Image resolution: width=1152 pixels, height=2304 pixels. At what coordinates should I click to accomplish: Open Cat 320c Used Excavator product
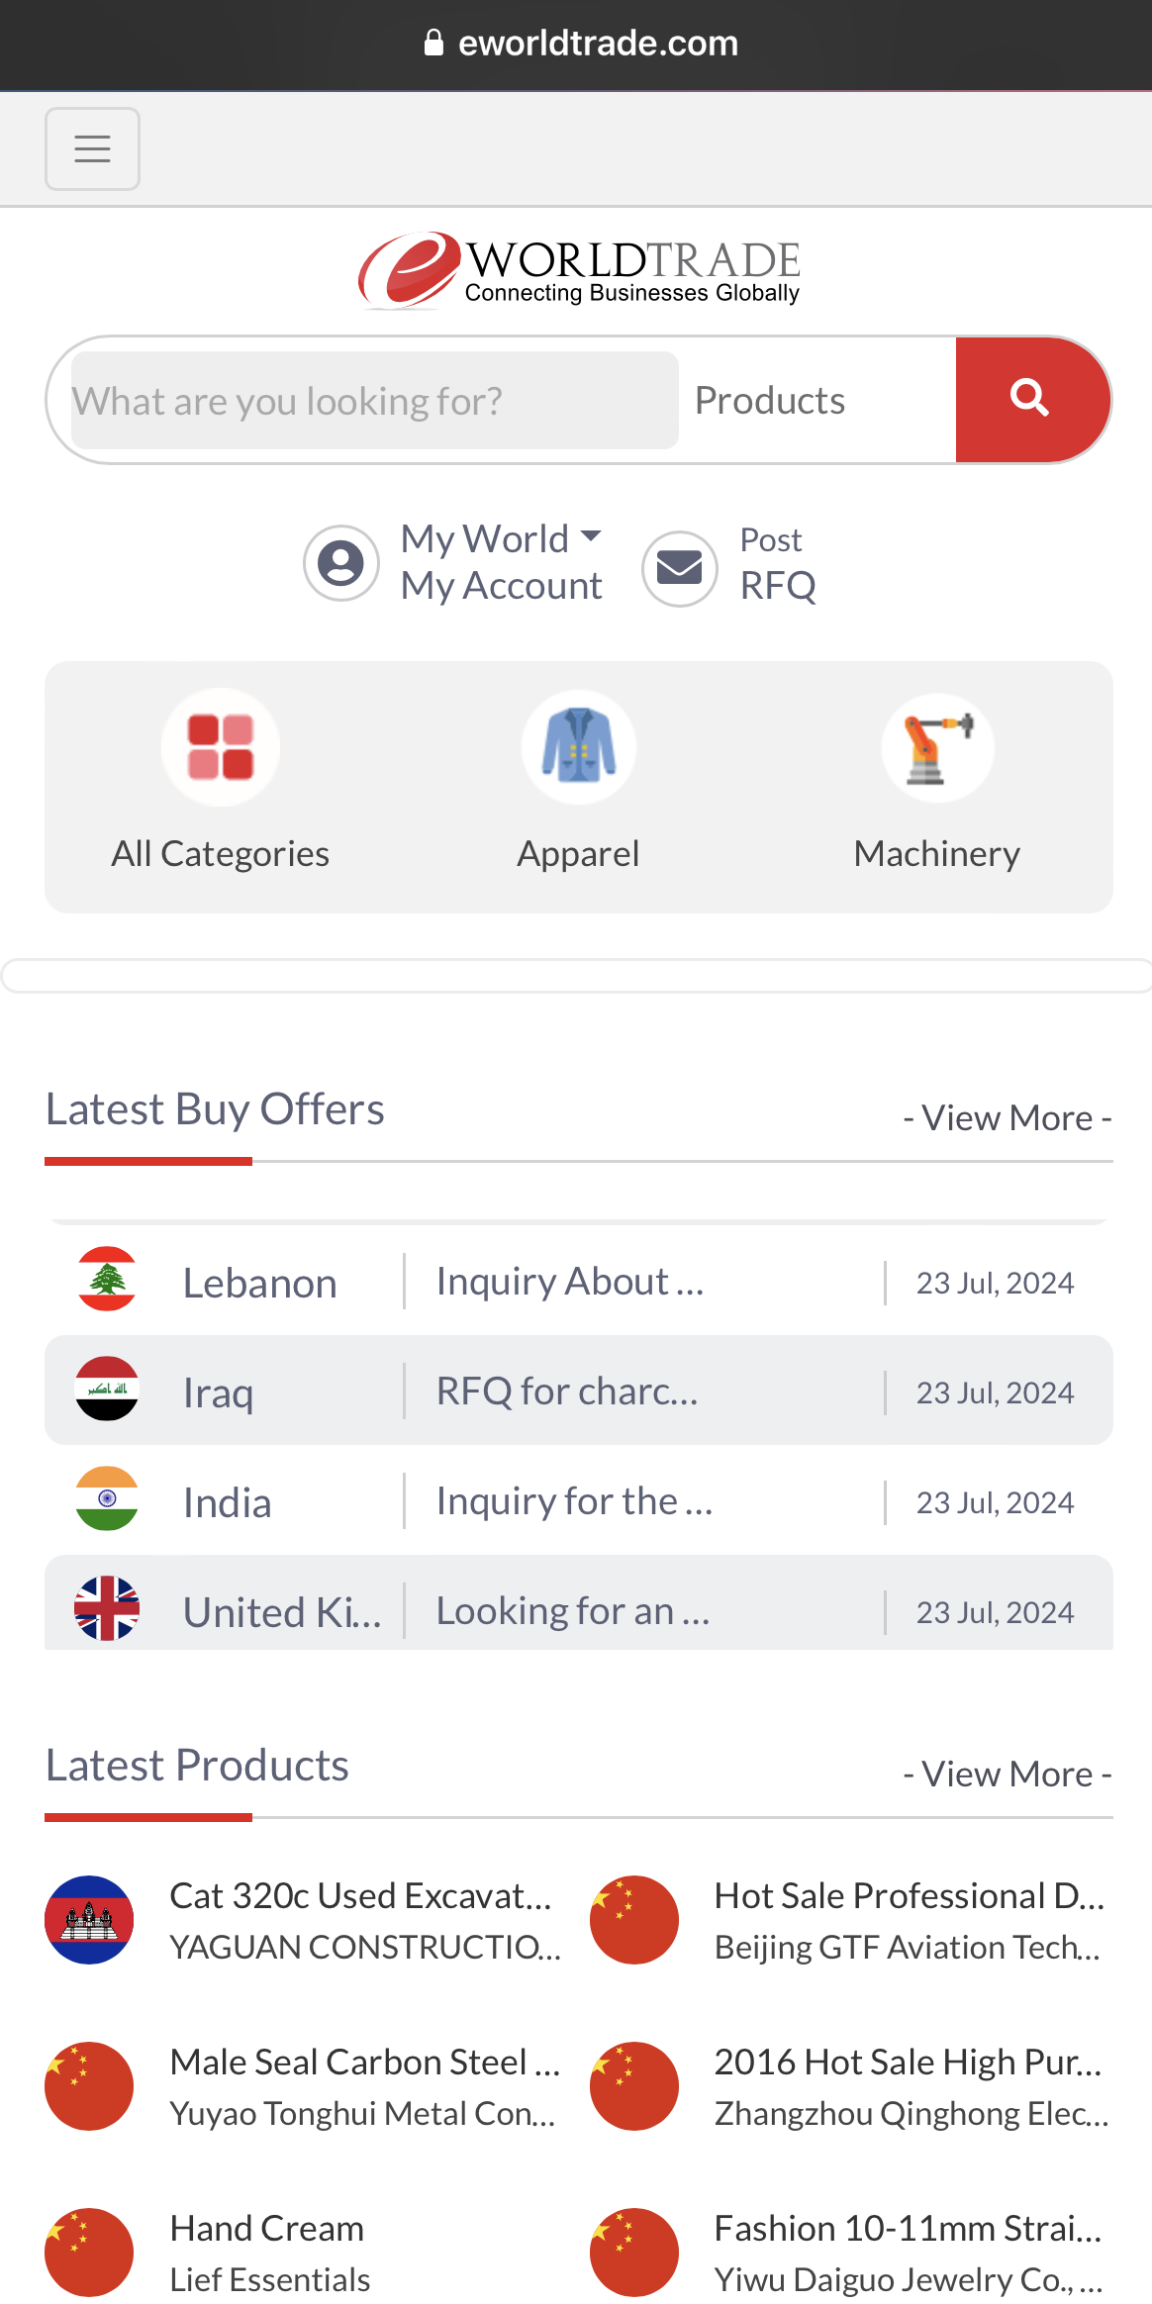[360, 1896]
